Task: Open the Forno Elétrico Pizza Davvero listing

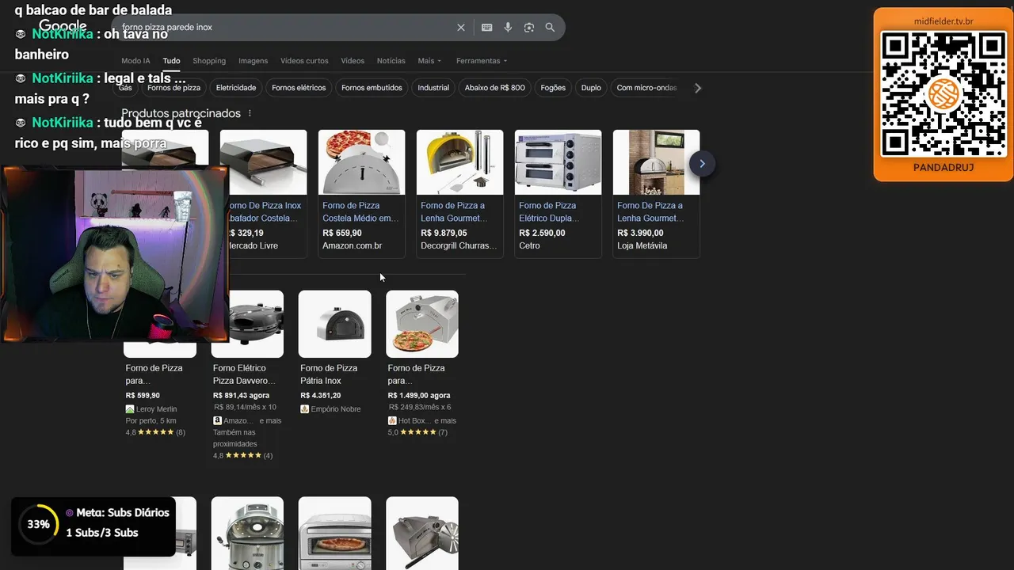Action: tap(245, 374)
